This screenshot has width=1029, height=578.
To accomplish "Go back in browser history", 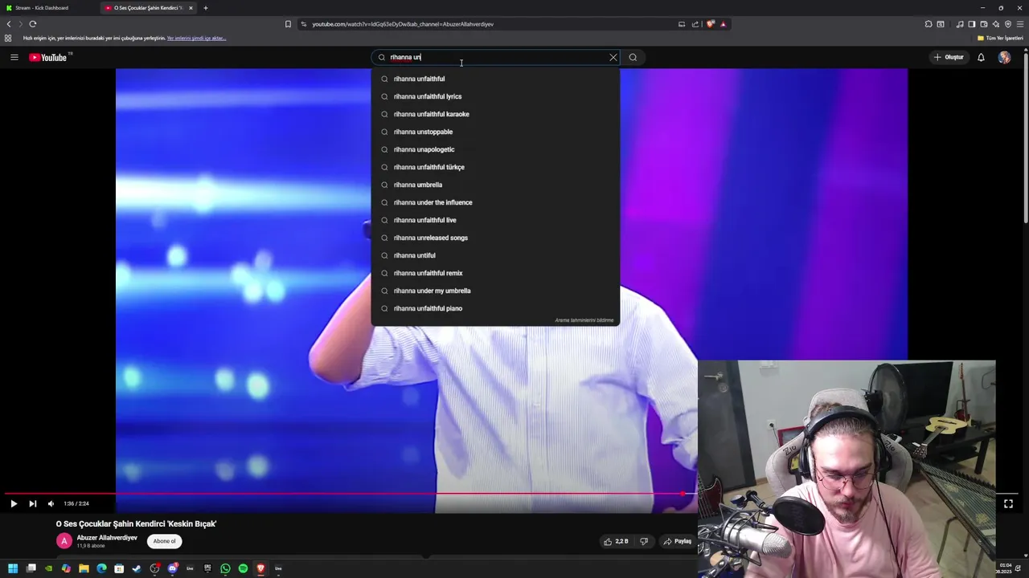I will 9,24.
